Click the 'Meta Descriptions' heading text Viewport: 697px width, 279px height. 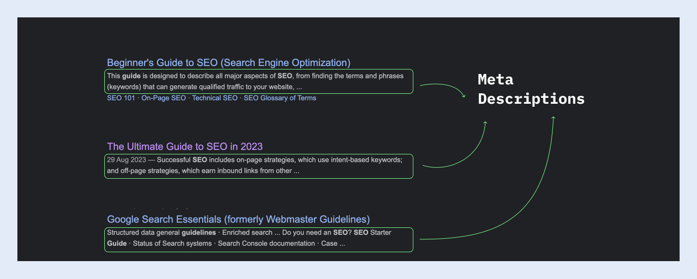pos(531,89)
